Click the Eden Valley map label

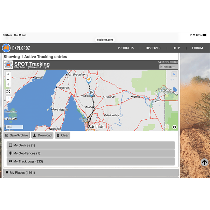(112, 115)
